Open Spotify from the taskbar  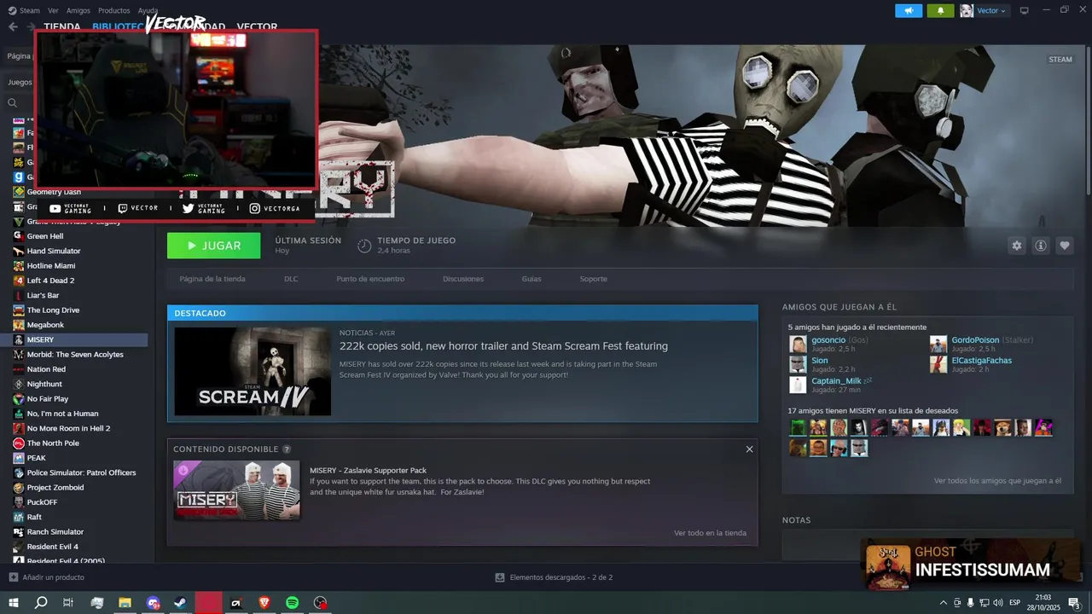[x=292, y=603]
